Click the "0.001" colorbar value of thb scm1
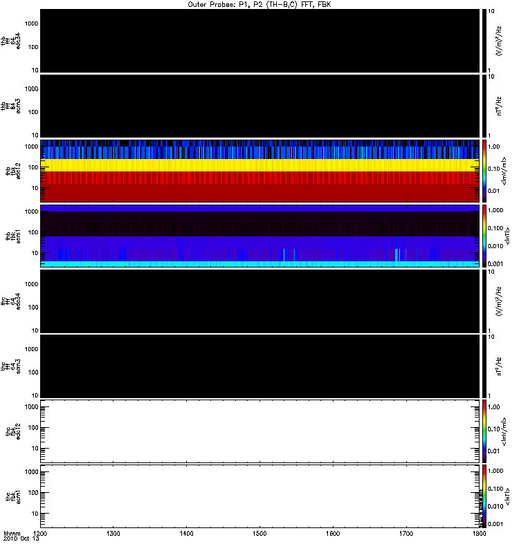The width and height of the screenshot is (519, 553). [x=495, y=263]
